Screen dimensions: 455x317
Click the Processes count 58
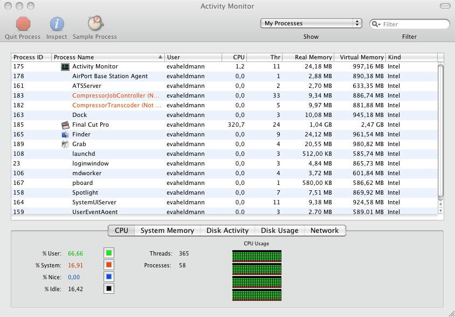pyautogui.click(x=182, y=265)
